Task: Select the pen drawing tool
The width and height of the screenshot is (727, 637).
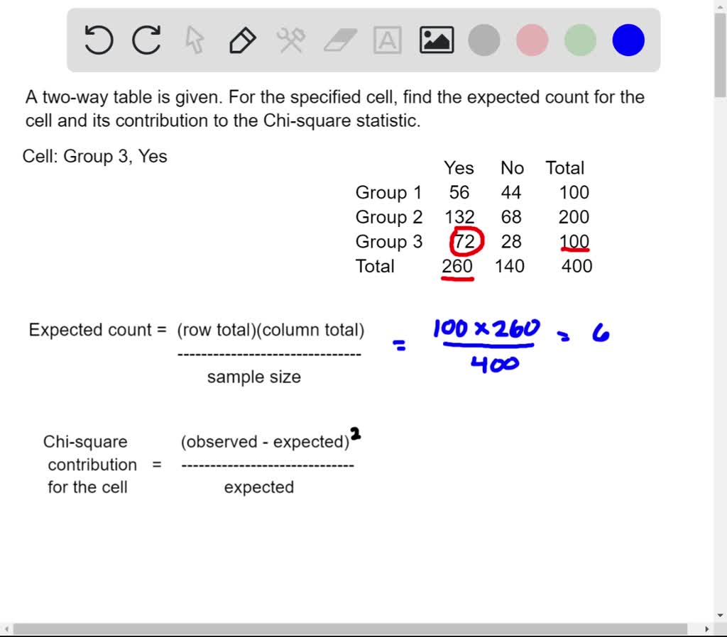Action: coord(241,40)
